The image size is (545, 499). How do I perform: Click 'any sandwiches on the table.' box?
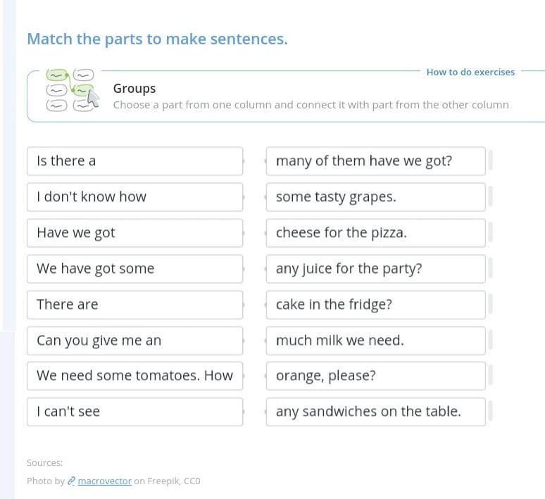[x=375, y=412]
